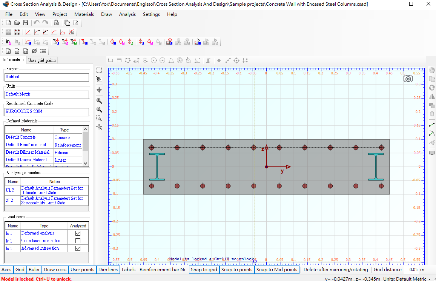Click the Labels option

coord(129,270)
